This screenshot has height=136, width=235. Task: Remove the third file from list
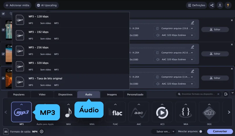(232, 69)
